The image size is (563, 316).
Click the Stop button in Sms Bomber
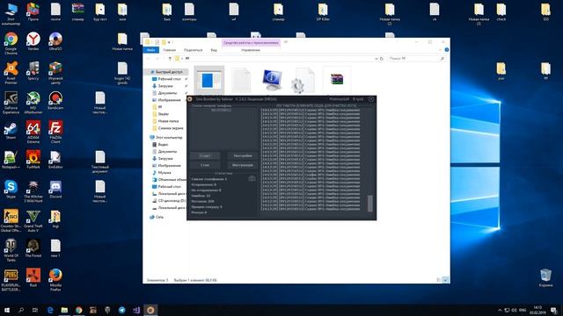tap(205, 165)
